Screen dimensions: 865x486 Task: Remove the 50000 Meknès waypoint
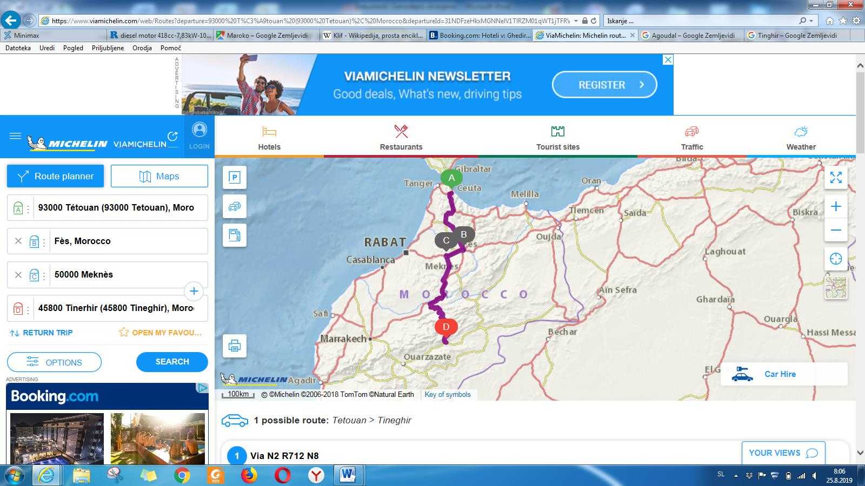[18, 274]
